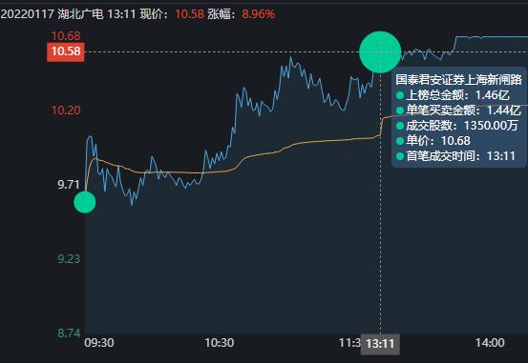
Task: Click the 单笔买卖金额 1.44亿 tooltip row
Action: (458, 111)
